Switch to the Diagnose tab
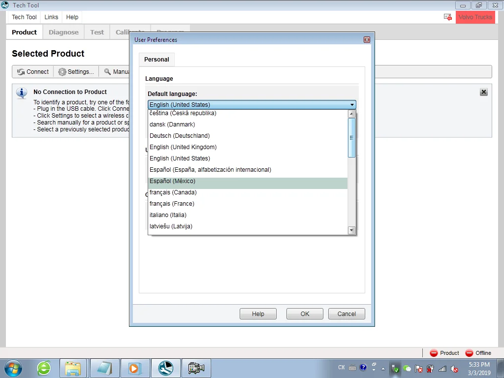504x378 pixels. [x=63, y=32]
